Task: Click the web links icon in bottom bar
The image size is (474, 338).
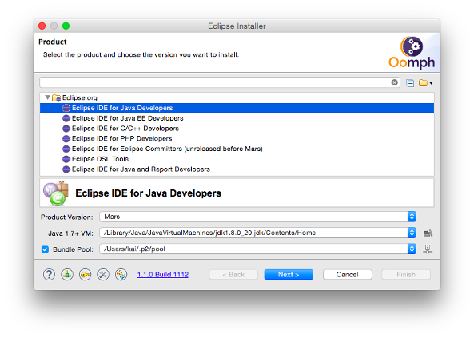Action: [x=121, y=275]
